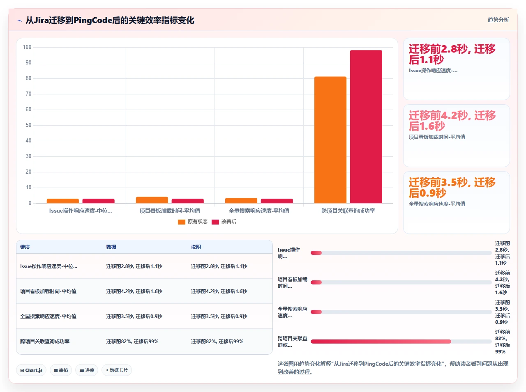Open the 迁移前4.2秒 data card
This screenshot has width=526, height=392.
(457, 136)
